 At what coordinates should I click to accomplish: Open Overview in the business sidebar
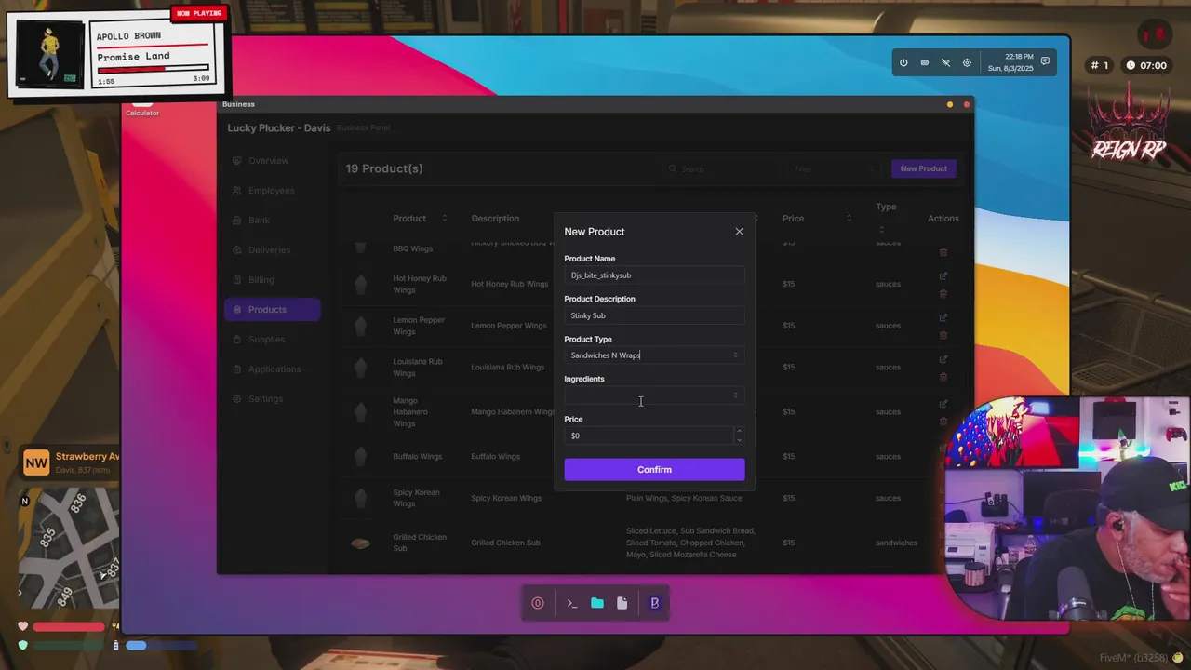272,161
